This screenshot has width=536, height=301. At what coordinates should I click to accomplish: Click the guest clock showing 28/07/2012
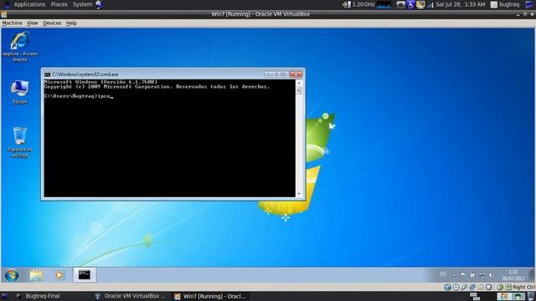coord(513,275)
